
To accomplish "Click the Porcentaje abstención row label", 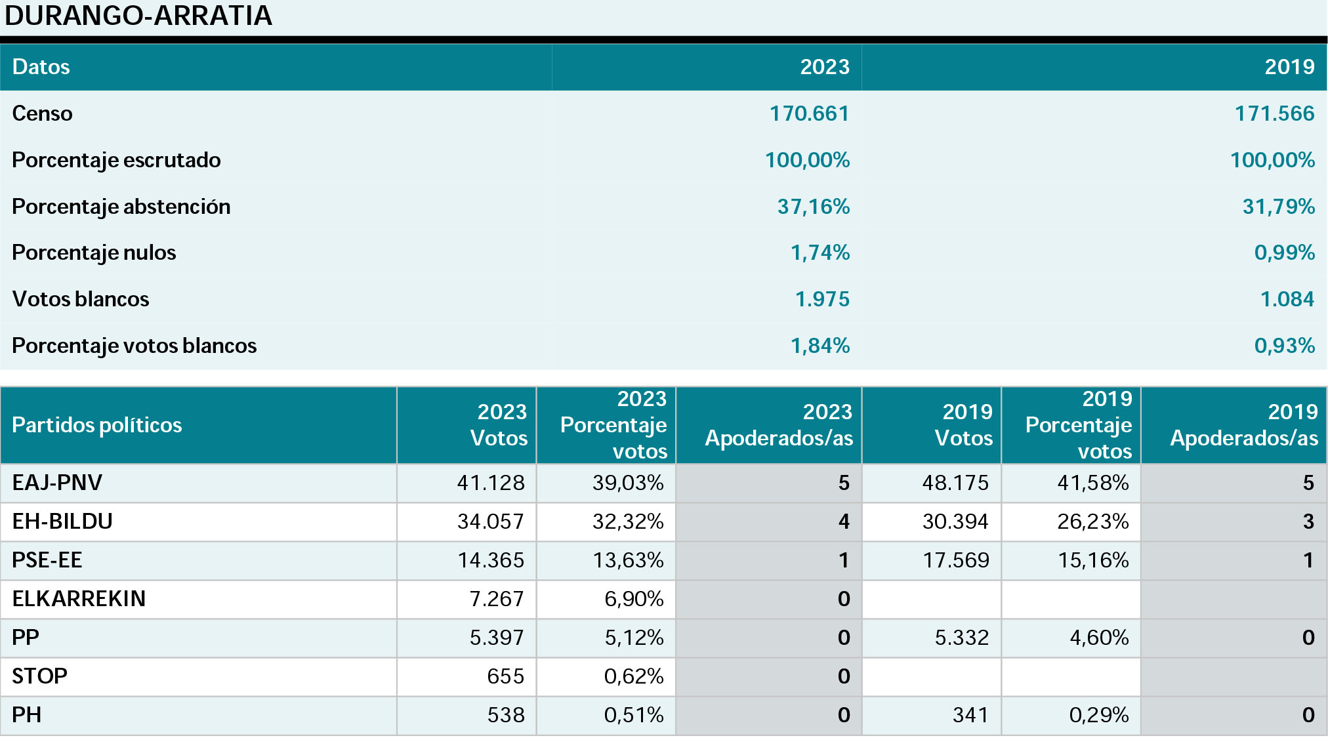I will click(x=121, y=207).
